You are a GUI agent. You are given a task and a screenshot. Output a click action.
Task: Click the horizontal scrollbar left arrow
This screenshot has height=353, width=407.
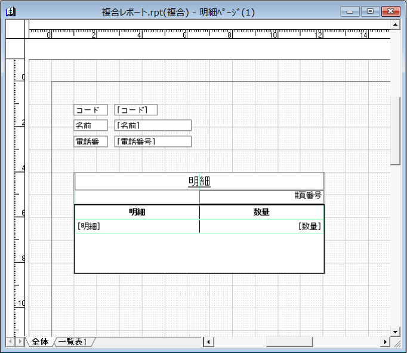click(x=208, y=342)
